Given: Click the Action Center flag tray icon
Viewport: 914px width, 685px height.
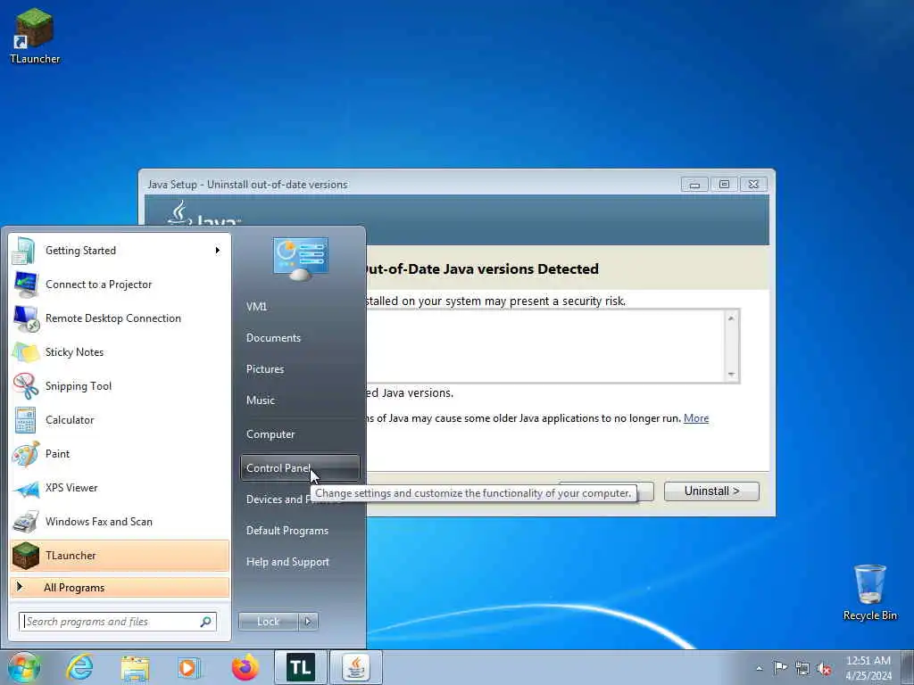Looking at the screenshot, I should [780, 667].
